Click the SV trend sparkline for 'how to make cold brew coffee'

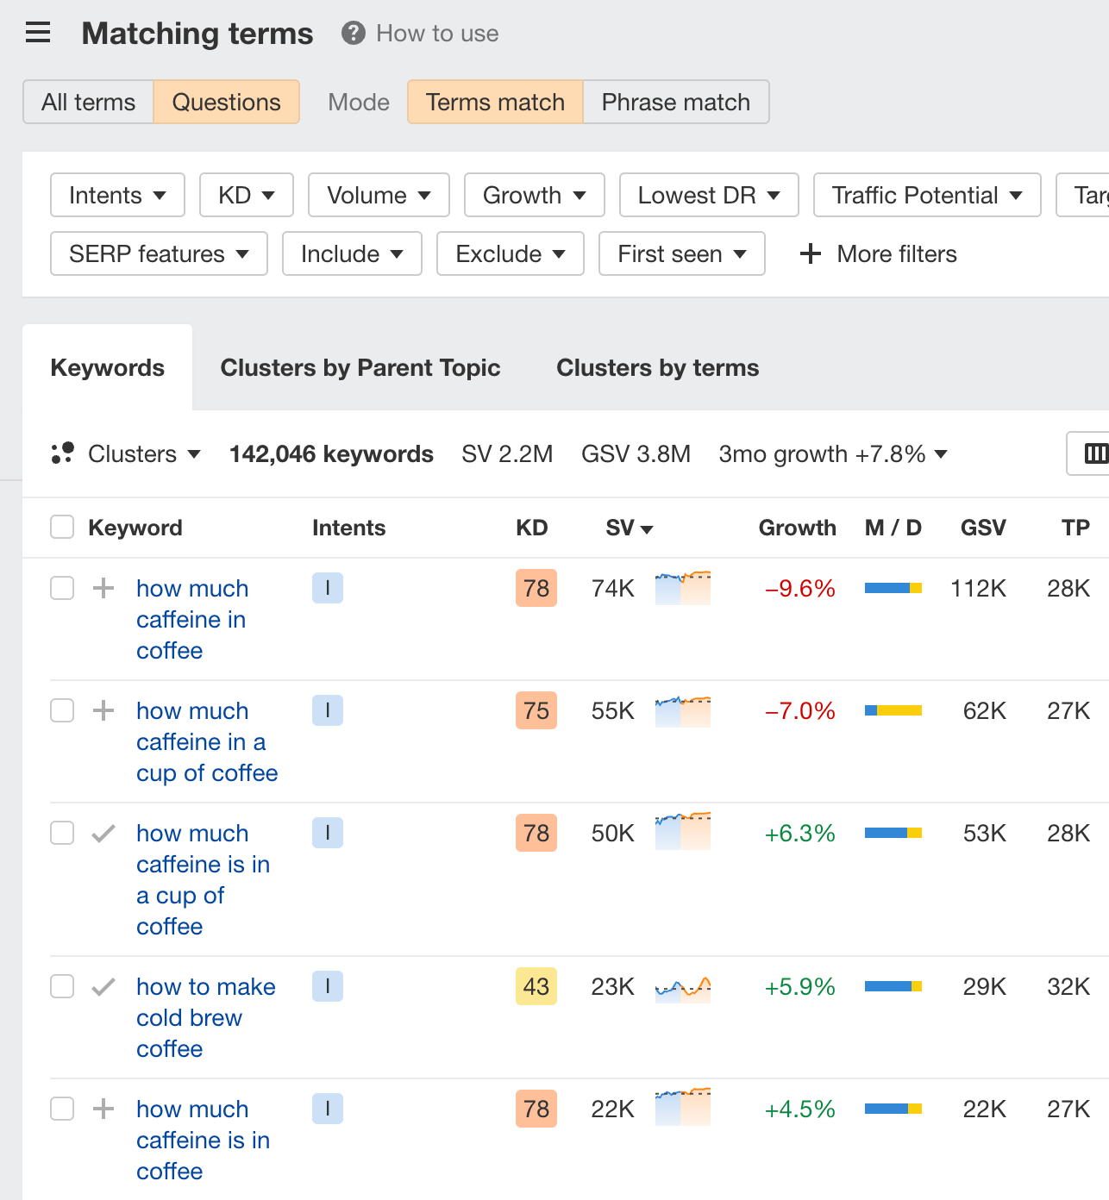pos(682,986)
